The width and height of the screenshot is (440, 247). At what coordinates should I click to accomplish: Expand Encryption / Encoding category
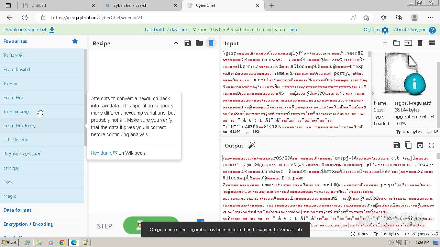point(42,224)
